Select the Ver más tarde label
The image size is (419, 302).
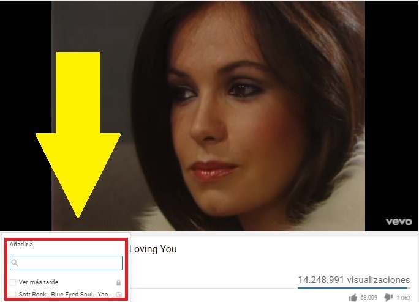[39, 282]
